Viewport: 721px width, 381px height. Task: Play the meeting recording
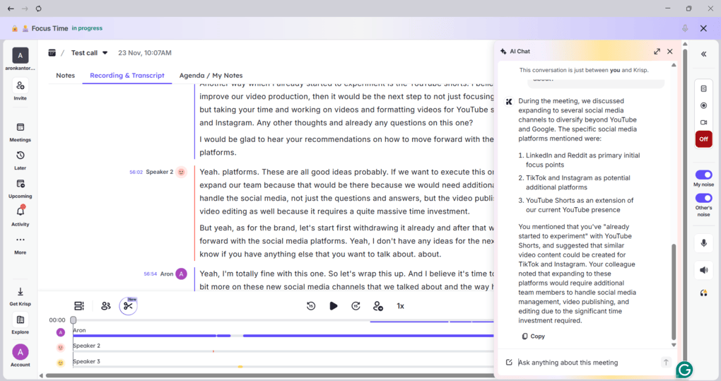point(334,306)
